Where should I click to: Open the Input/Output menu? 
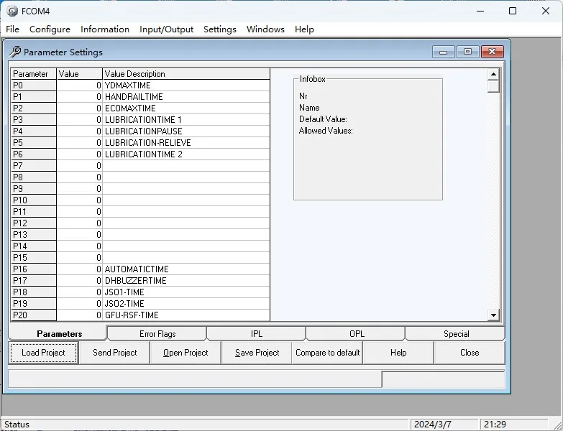pos(166,29)
